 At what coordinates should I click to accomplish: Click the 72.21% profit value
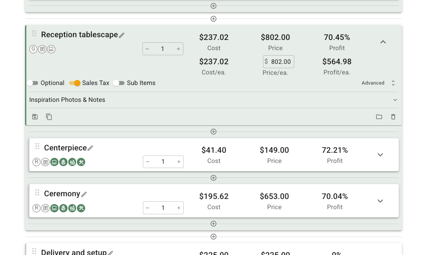tap(335, 150)
